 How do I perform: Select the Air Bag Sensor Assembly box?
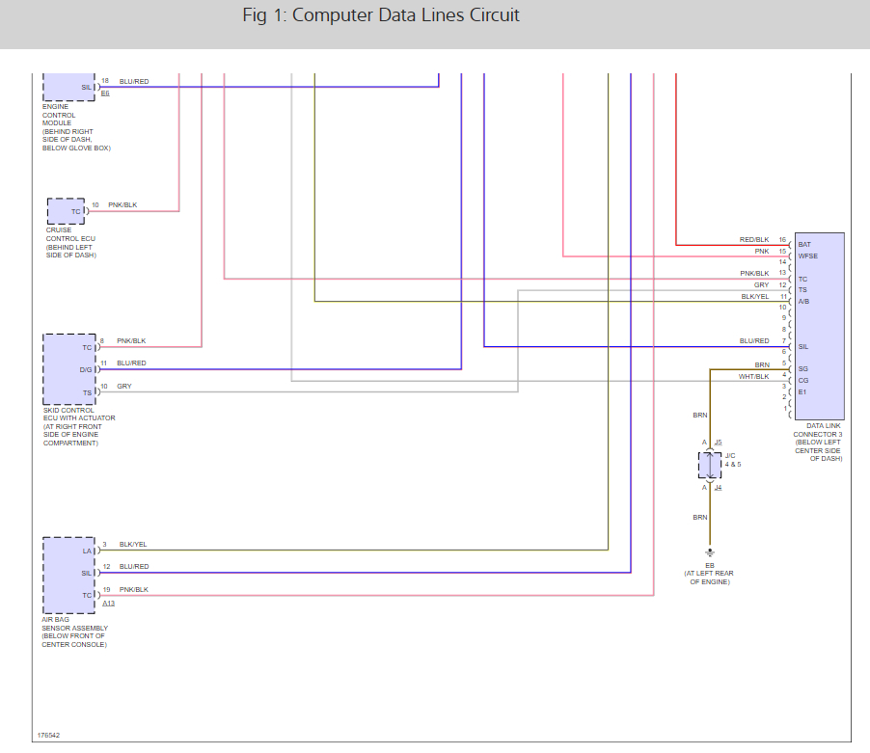click(x=68, y=575)
